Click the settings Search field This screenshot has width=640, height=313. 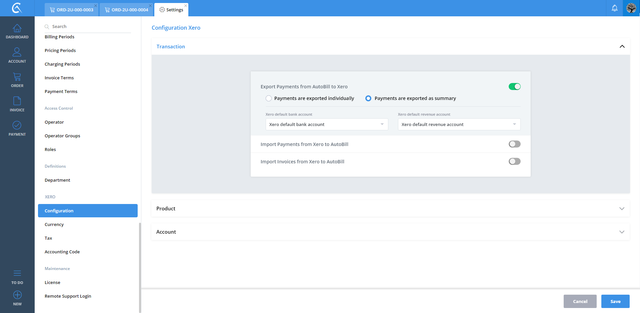pos(90,26)
